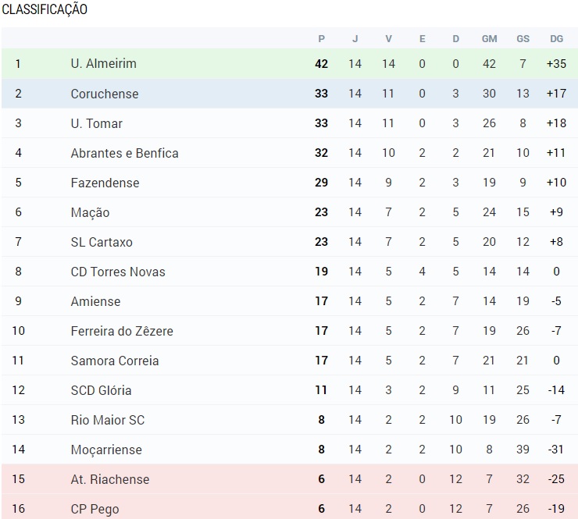The height and width of the screenshot is (519, 578).
Task: Open the U. Almeirim team link
Action: pos(103,64)
